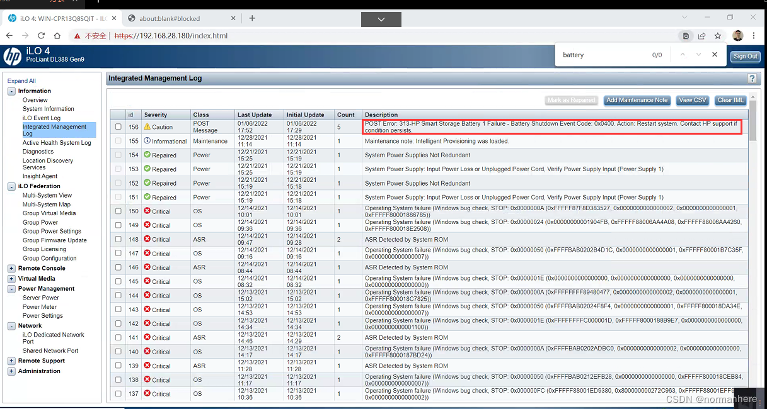Select checkbox for log entry 147
The image size is (767, 409).
(118, 253)
